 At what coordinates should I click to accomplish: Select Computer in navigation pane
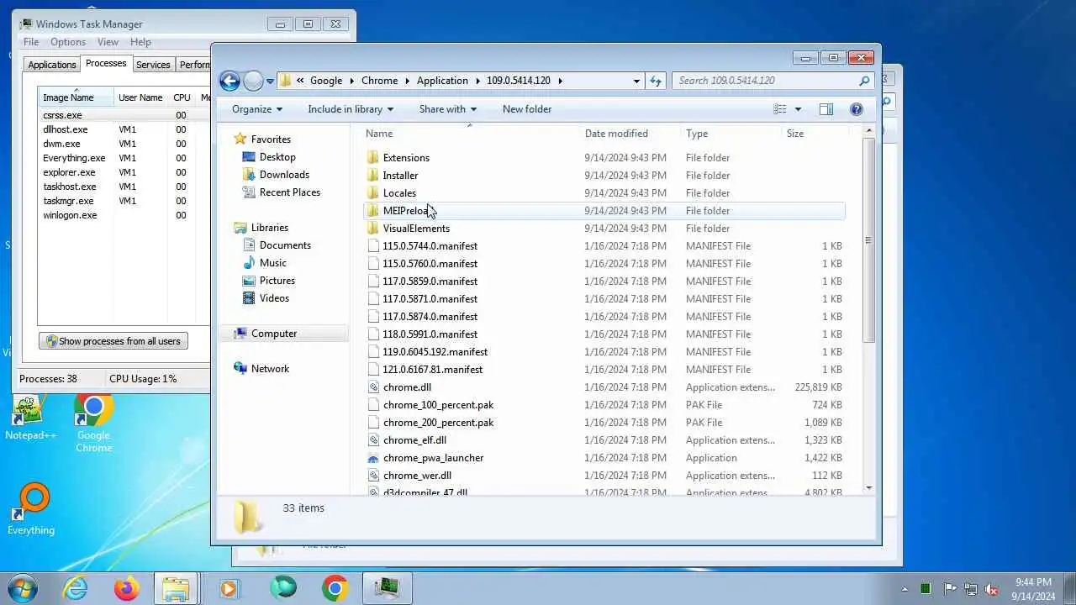[274, 334]
